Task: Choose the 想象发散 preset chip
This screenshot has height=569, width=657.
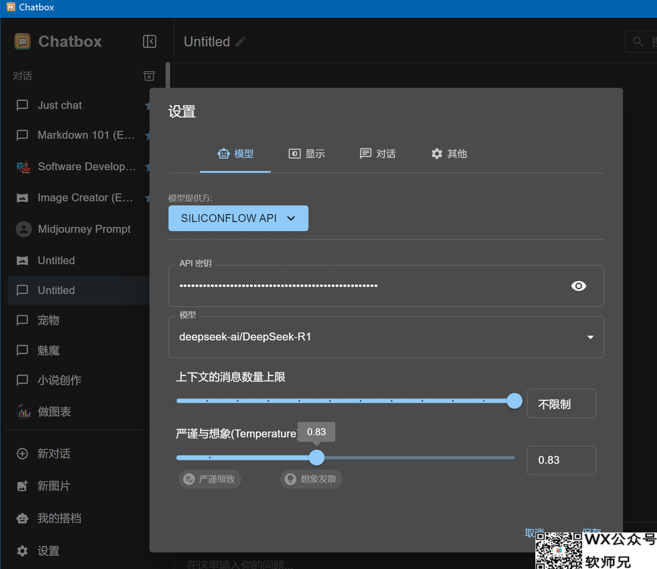Action: click(x=311, y=479)
